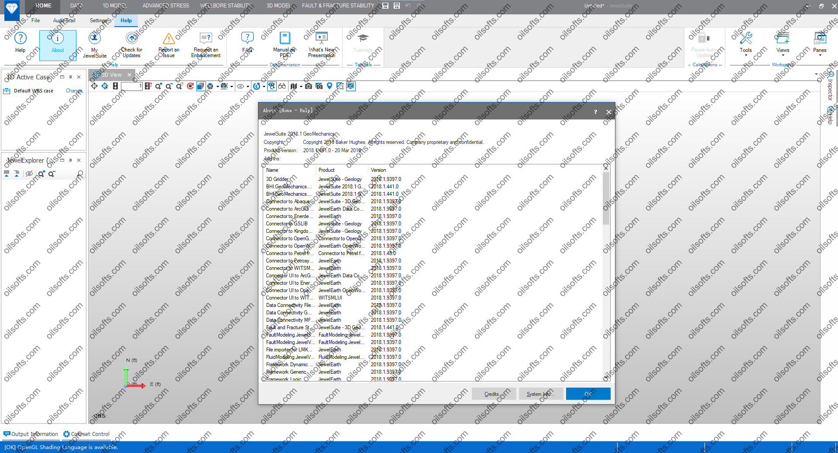The image size is (838, 453).
Task: Click the location pin icon
Action: tap(330, 86)
